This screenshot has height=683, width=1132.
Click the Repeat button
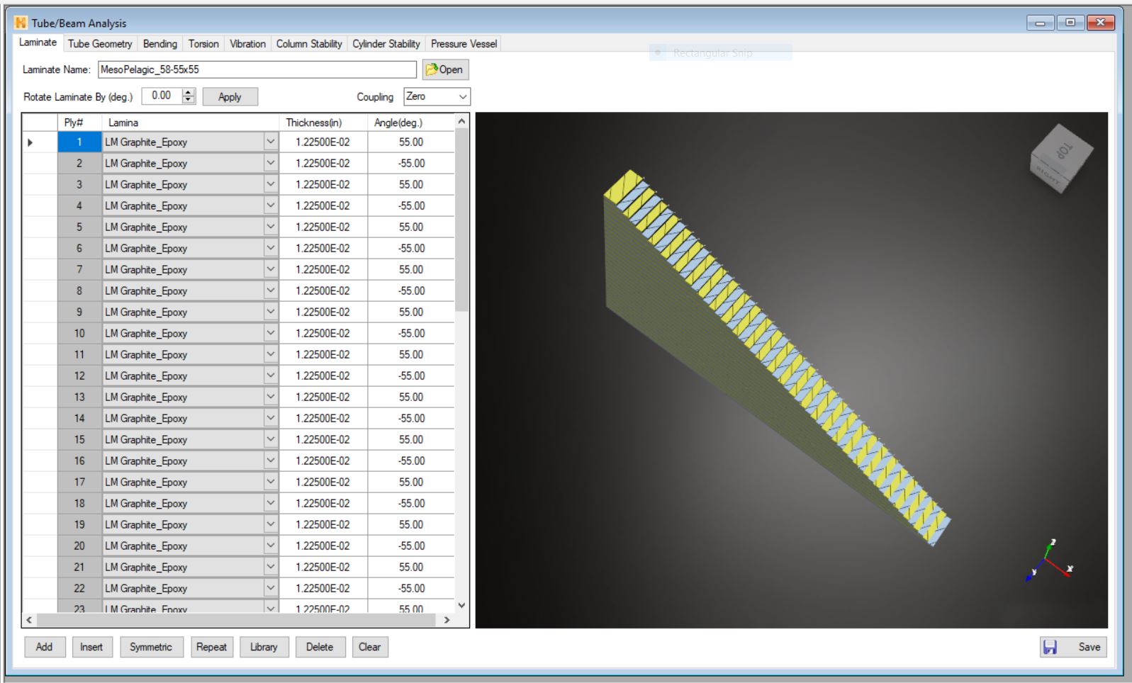[x=211, y=647]
